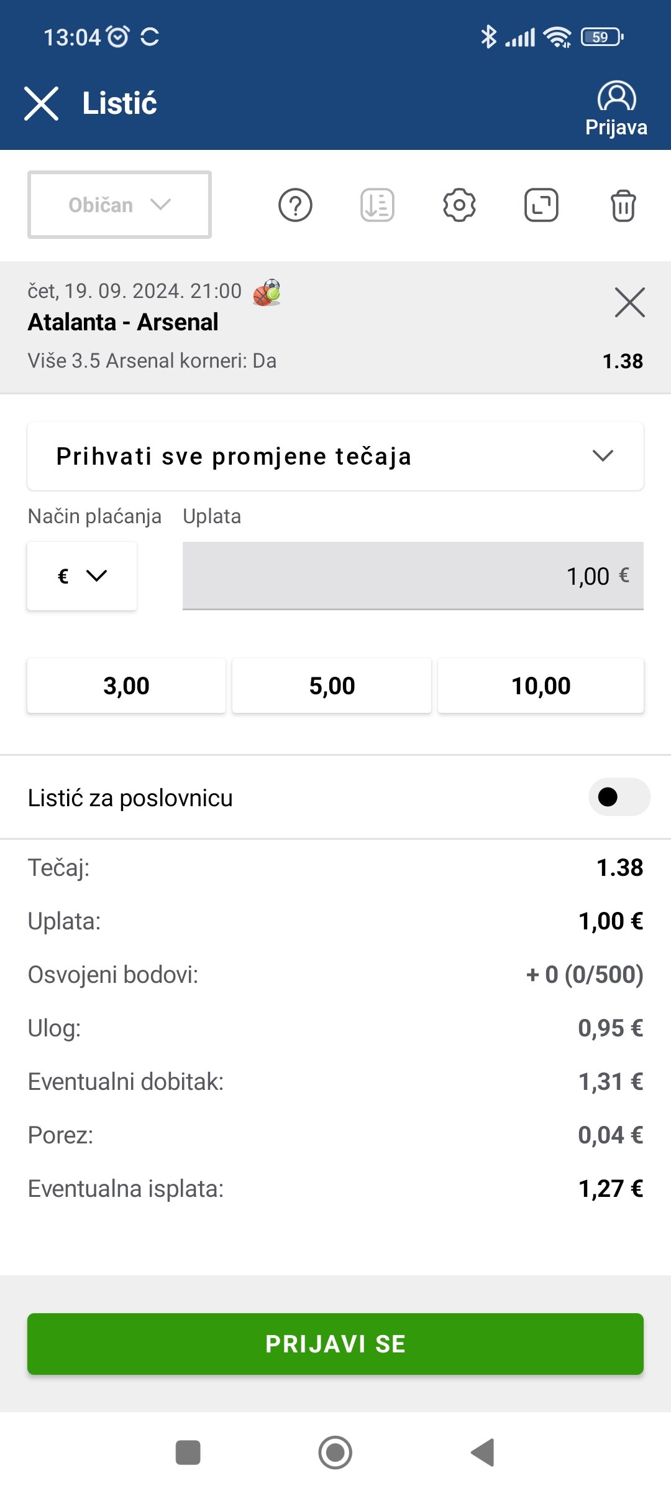Remove Atalanta - Arsenal selection
This screenshot has height=1493, width=671.
629,302
